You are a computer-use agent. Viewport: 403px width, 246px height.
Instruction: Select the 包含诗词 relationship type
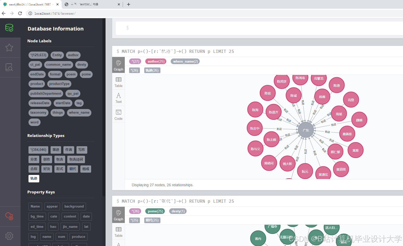pyautogui.click(x=76, y=160)
